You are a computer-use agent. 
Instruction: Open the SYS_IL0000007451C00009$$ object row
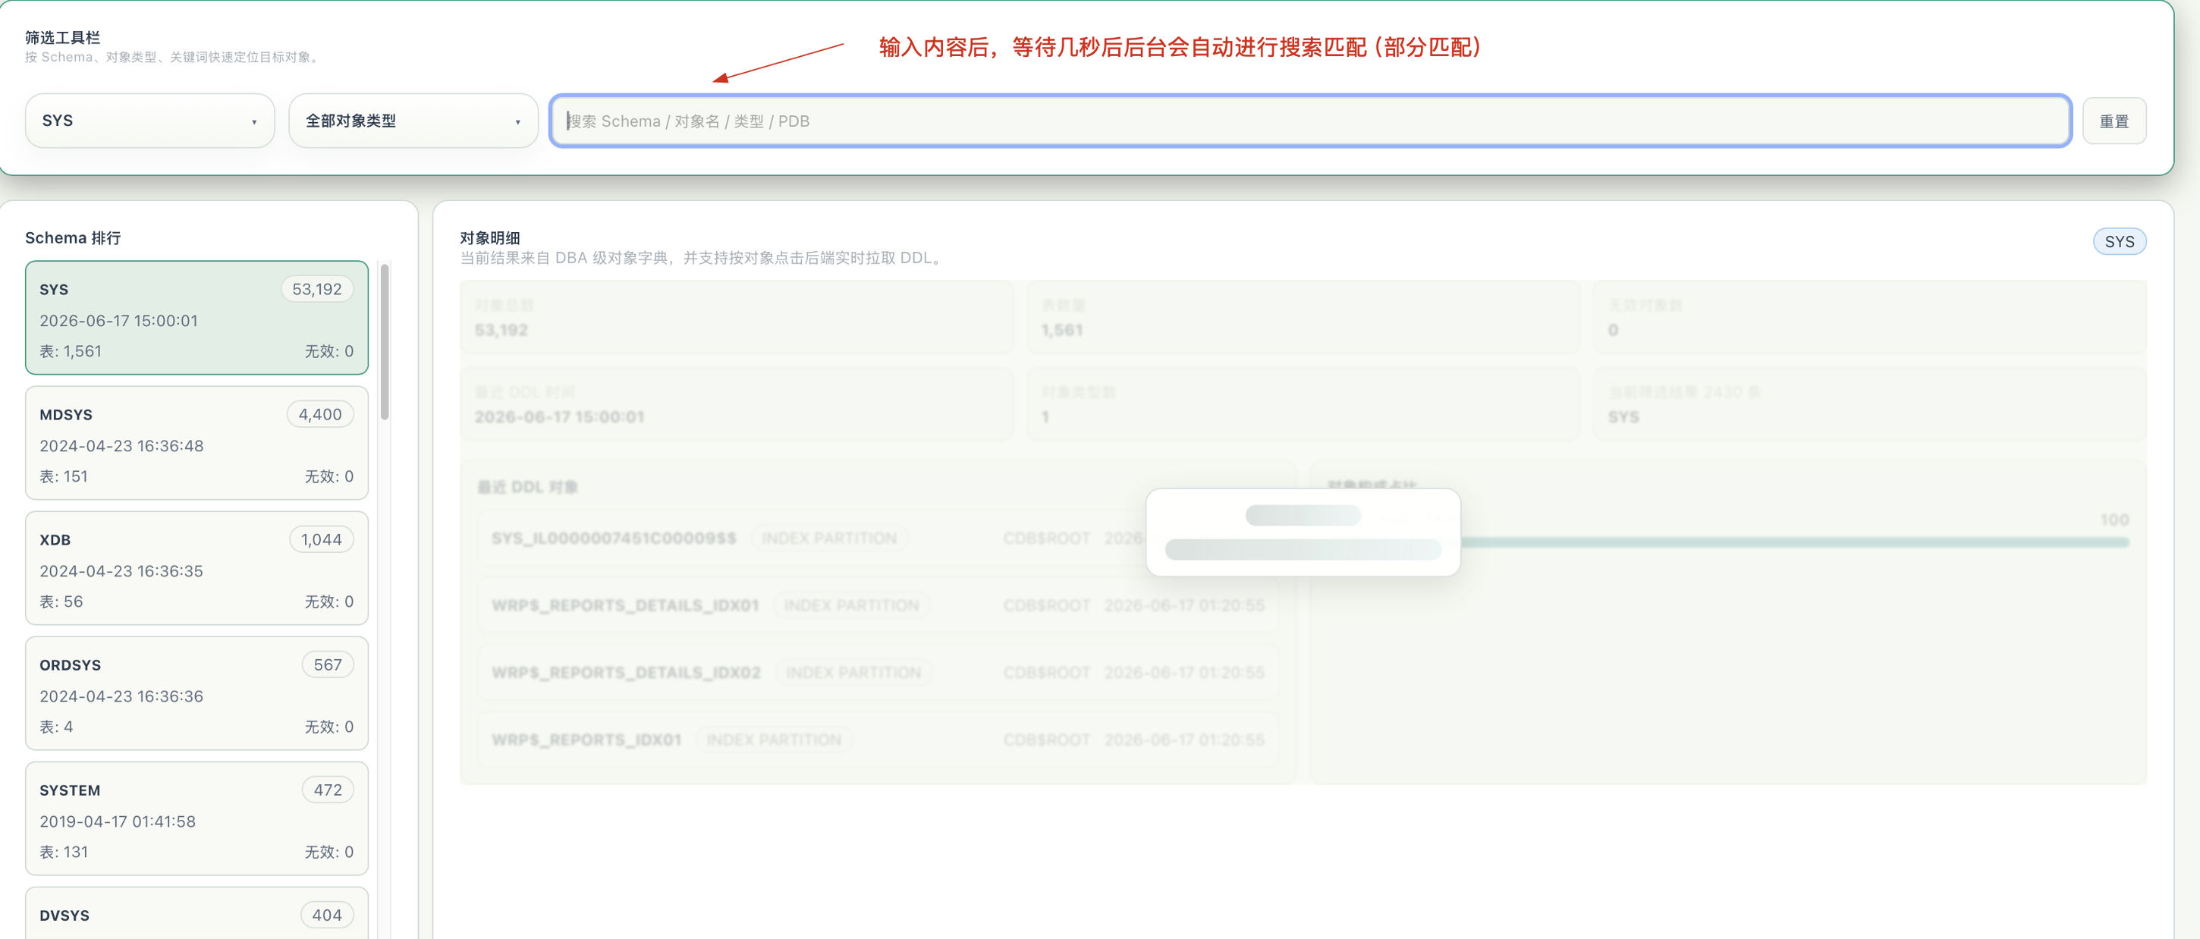tap(877, 539)
